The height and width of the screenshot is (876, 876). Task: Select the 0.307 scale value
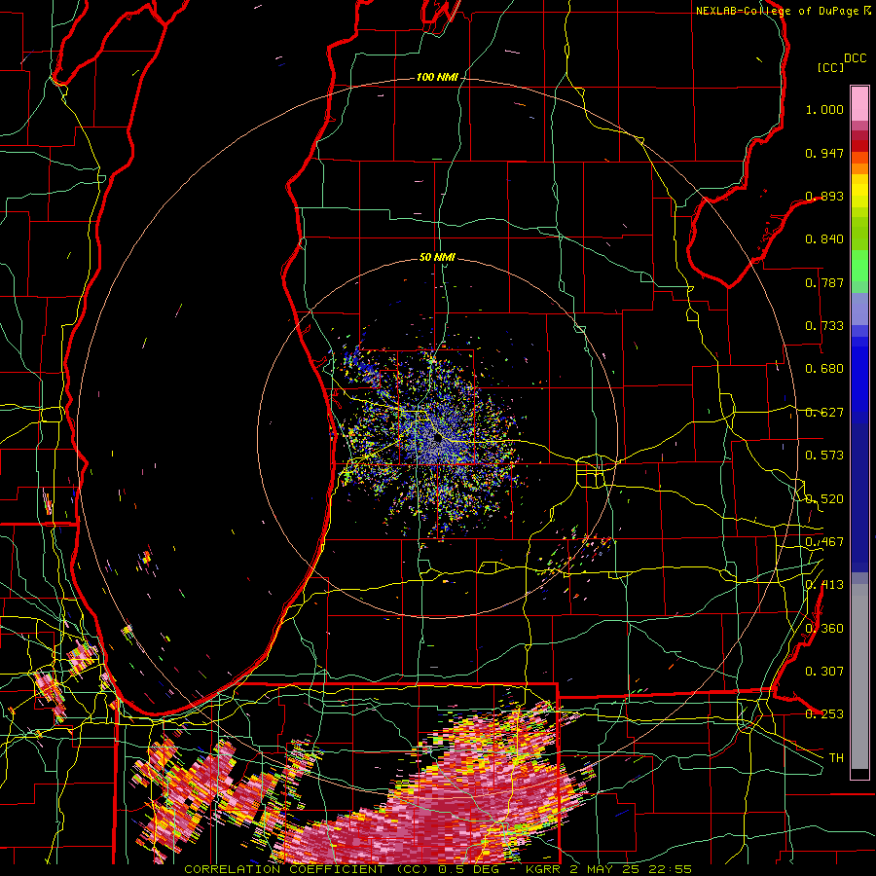[x=824, y=672]
